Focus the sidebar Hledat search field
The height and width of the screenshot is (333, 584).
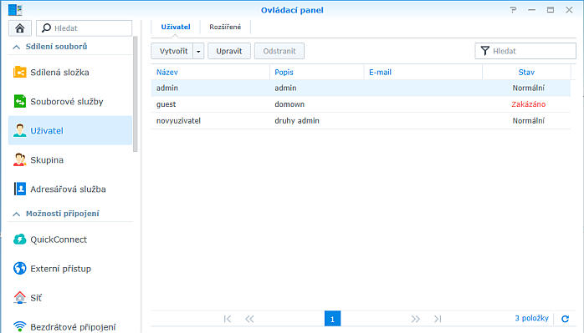click(85, 28)
